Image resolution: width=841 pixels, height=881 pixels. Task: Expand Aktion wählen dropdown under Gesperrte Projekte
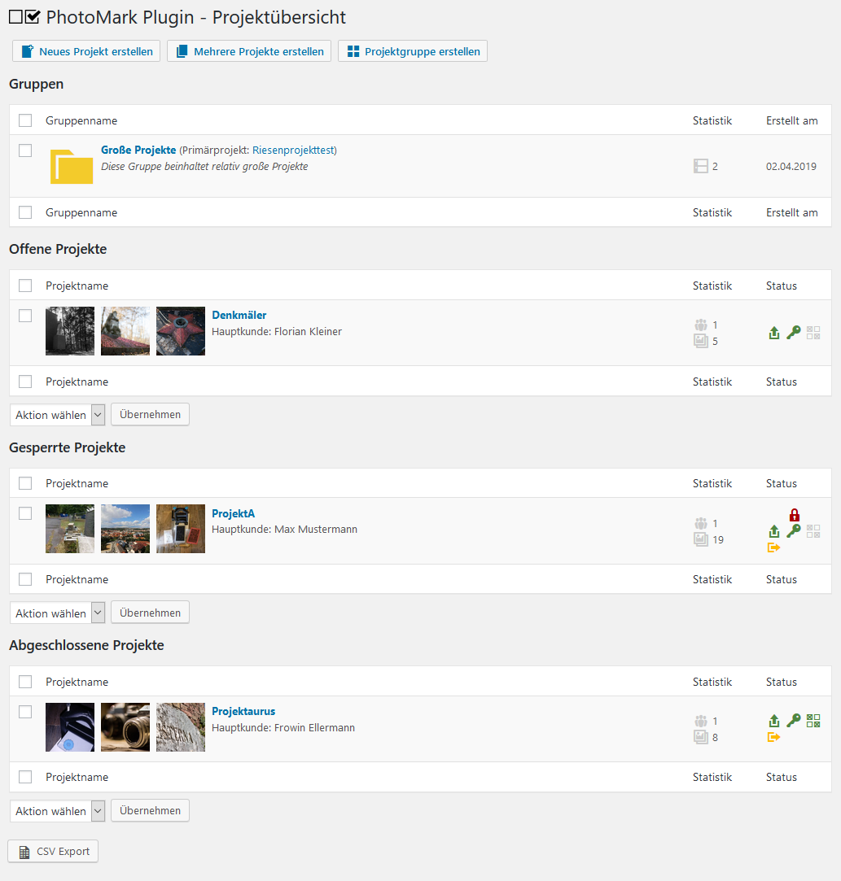[58, 613]
